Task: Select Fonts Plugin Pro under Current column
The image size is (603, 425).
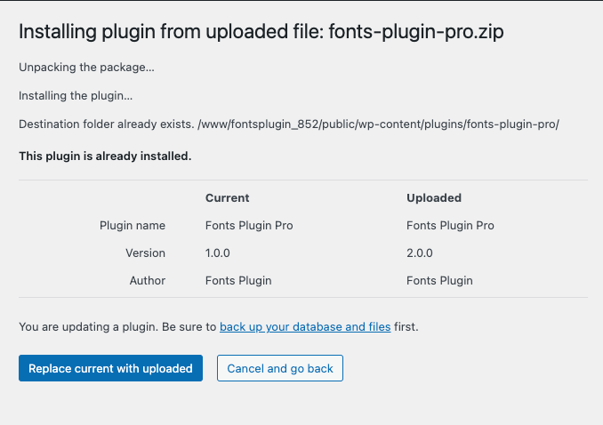Action: (x=249, y=225)
